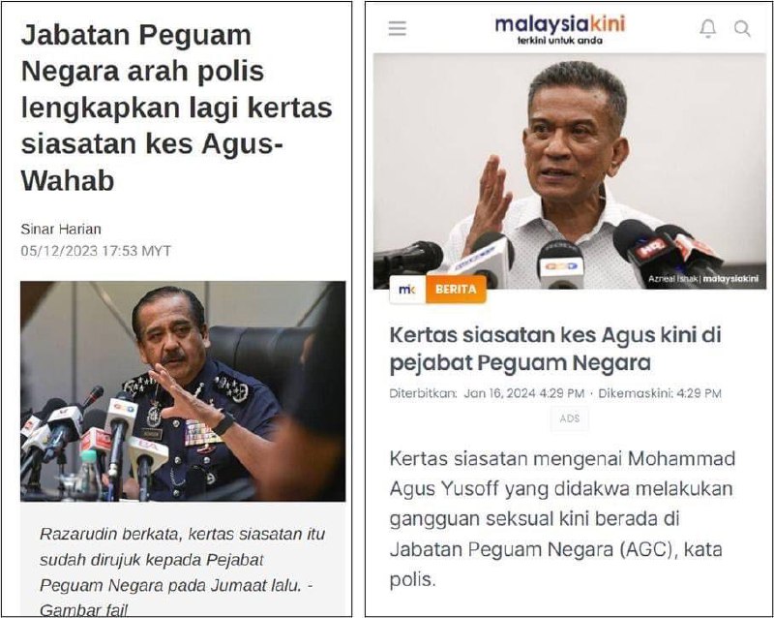Click the terkini untuk anda tagline
The width and height of the screenshot is (774, 618).
pos(560,41)
